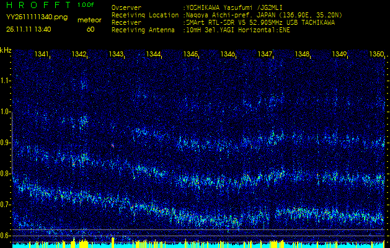This screenshot has width=390, height=248.
Task: Select the 1349 time marker
Action: tap(339, 55)
